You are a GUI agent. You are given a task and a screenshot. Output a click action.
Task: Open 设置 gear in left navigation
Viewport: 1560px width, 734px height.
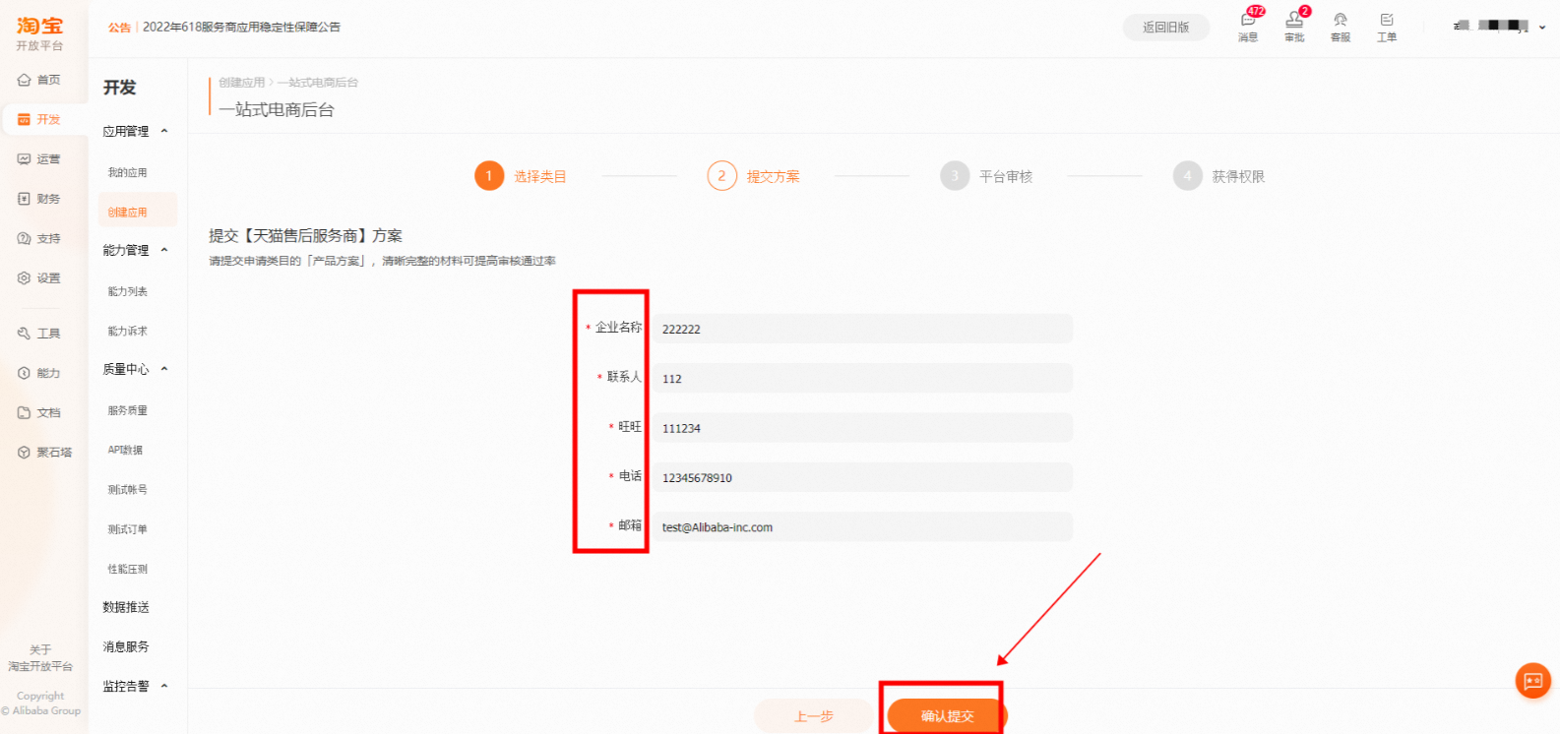click(24, 277)
